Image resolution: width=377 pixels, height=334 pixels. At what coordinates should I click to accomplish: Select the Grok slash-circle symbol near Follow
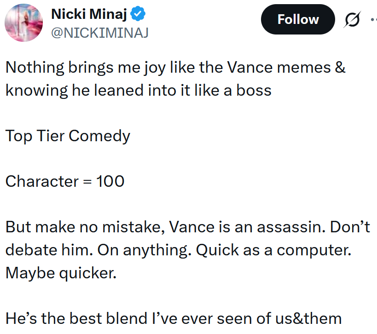pyautogui.click(x=352, y=19)
